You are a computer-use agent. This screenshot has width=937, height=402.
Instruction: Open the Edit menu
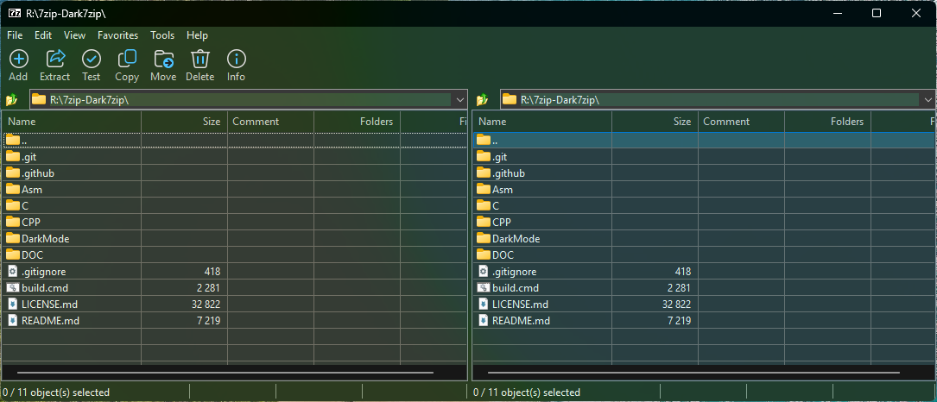(43, 35)
